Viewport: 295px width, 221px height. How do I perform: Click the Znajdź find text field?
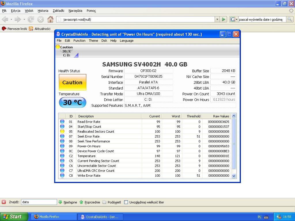(39, 202)
